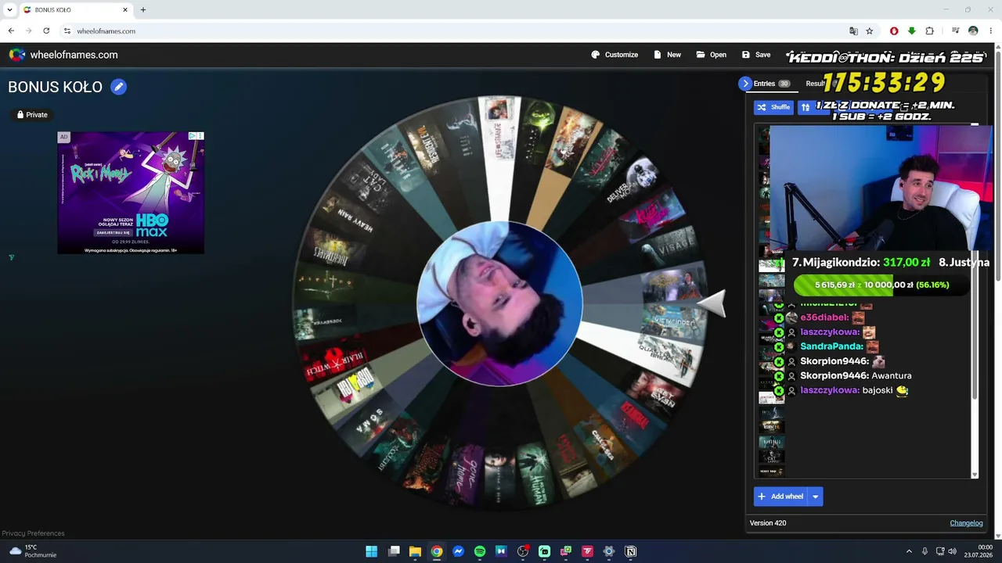Switch to the Entries tab

[771, 84]
